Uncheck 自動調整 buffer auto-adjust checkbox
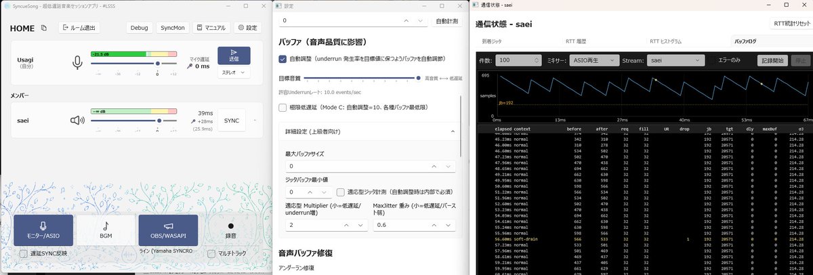This screenshot has height=275, width=813. coord(283,59)
